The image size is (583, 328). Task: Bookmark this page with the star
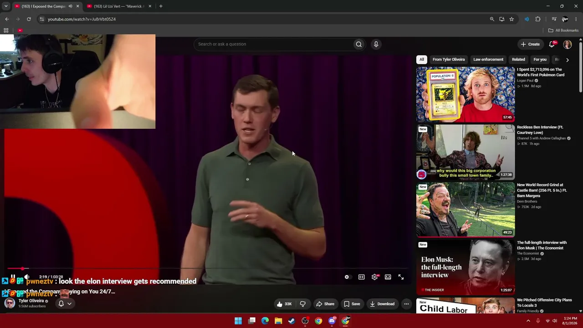511,19
